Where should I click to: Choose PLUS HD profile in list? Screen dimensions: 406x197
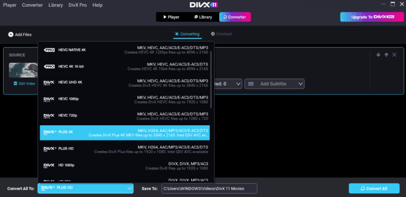125,149
